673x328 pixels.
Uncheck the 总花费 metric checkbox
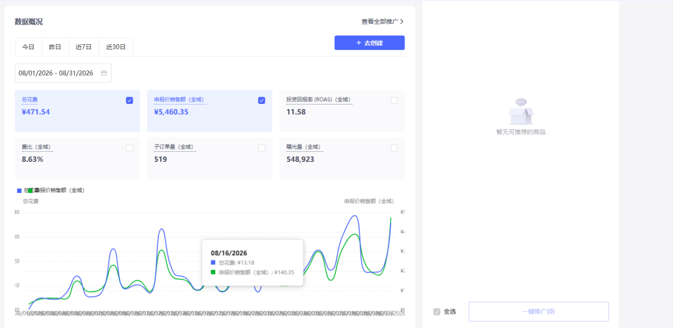130,100
